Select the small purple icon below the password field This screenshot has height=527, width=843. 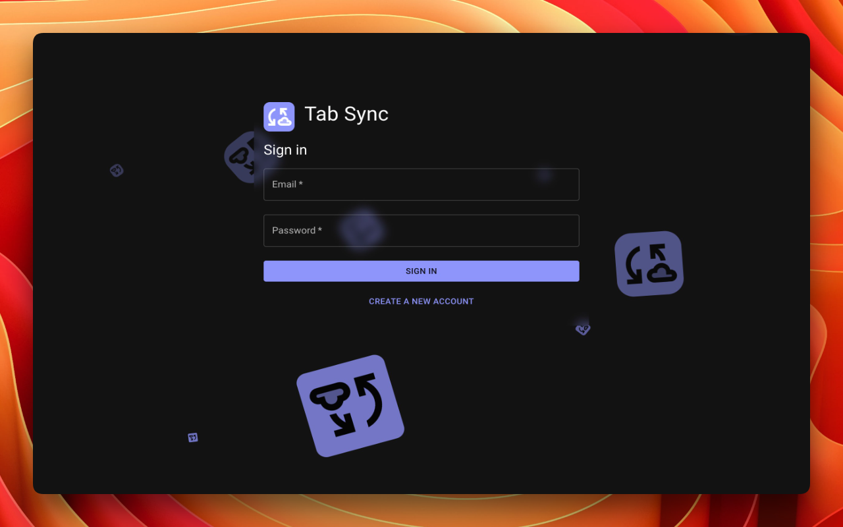coord(582,329)
